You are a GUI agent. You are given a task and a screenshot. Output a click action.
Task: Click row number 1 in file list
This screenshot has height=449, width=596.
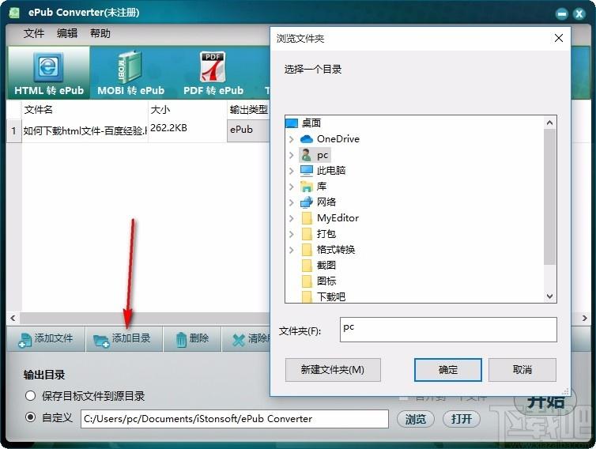(14, 131)
